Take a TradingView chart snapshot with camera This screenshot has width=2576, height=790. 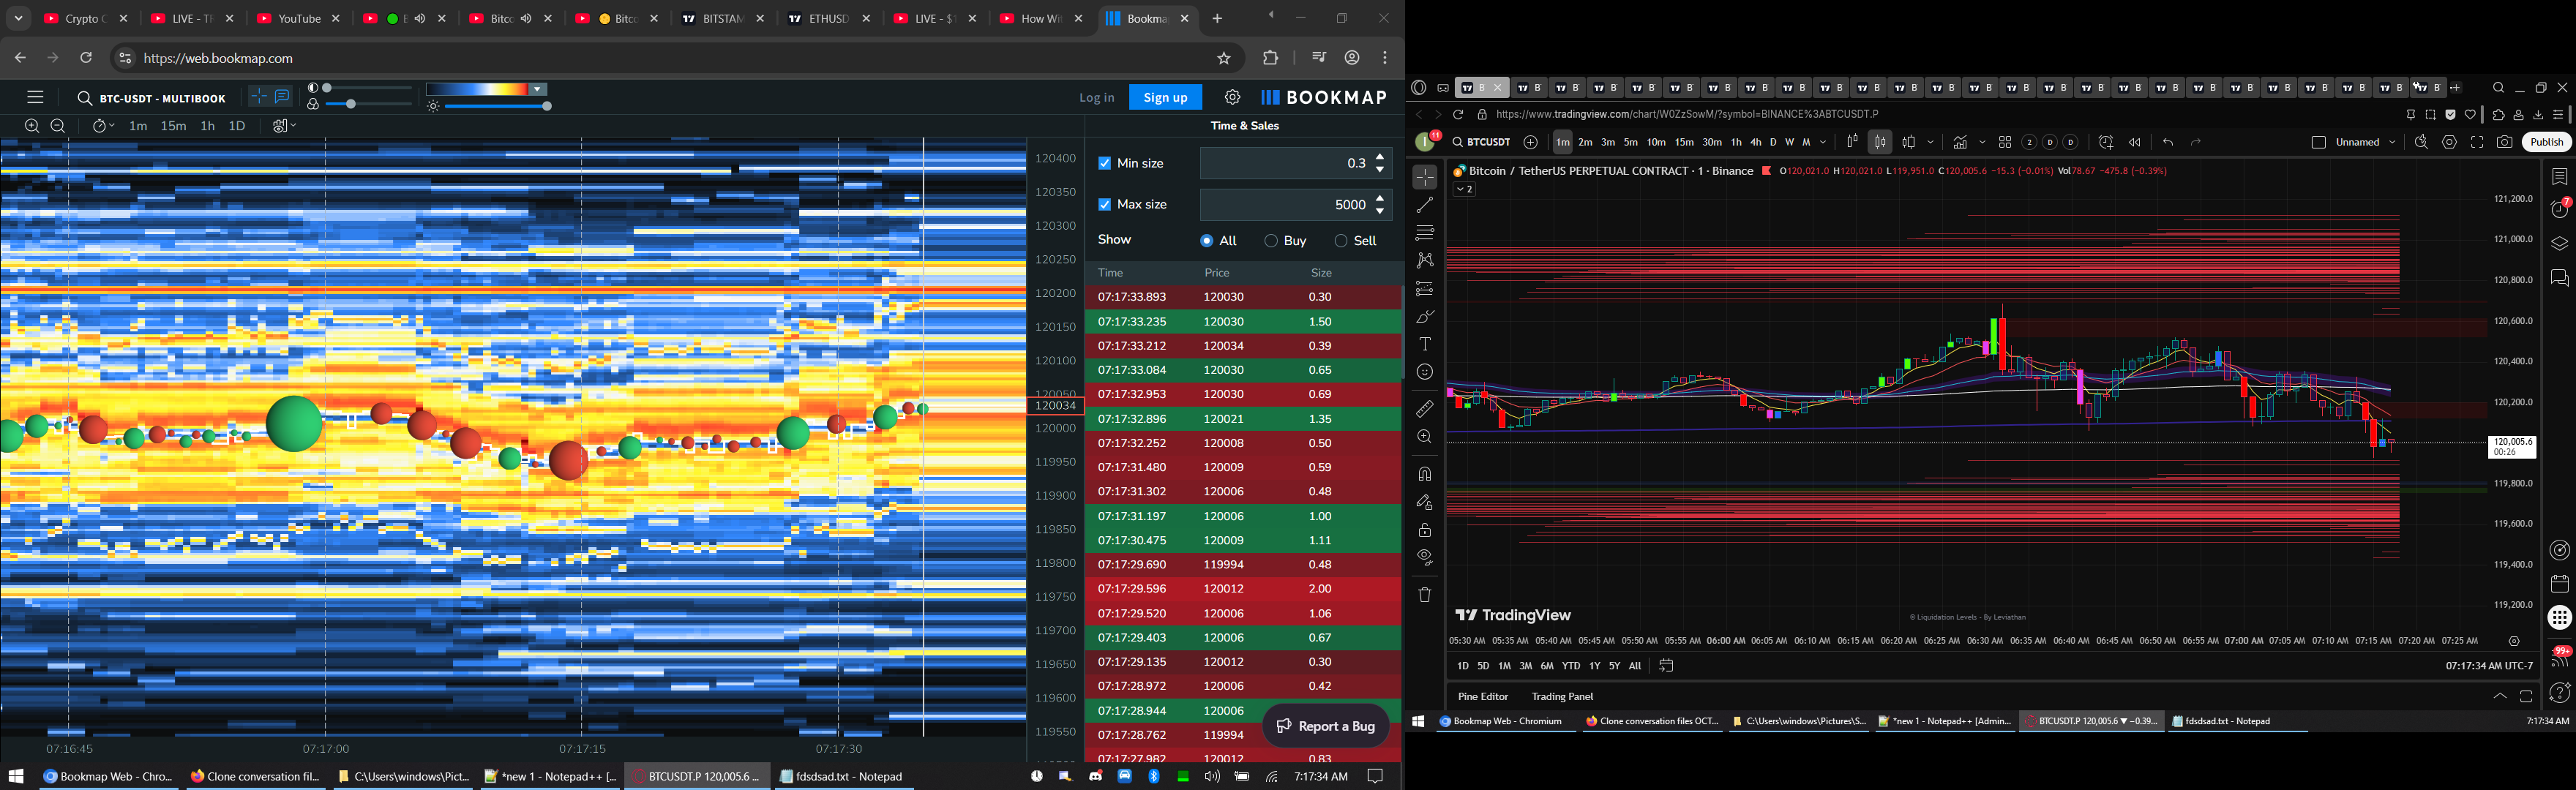point(2504,142)
